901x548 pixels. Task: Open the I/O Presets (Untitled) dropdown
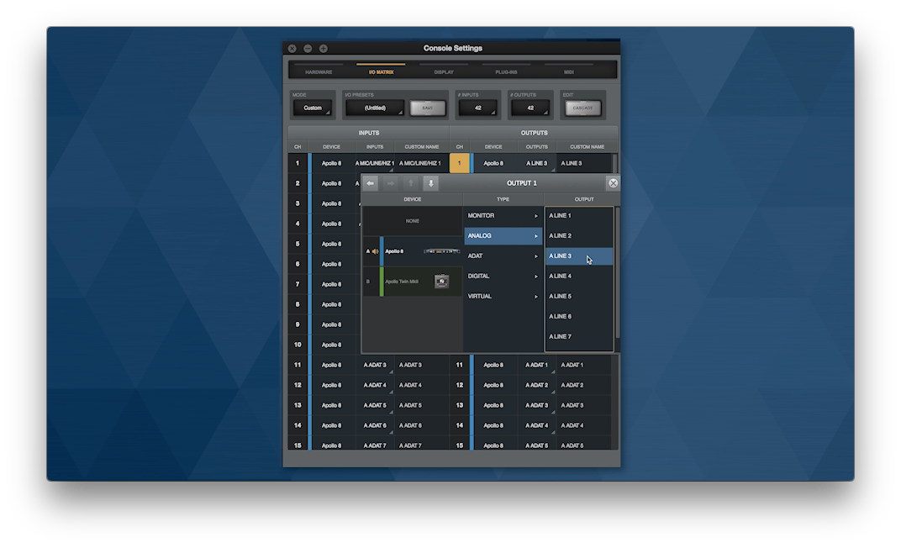click(x=375, y=108)
